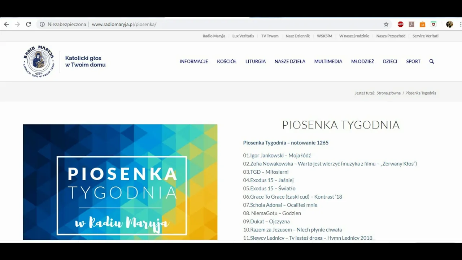Viewport: 462px width, 260px height.
Task: Open the Adblock Plus extension
Action: [400, 24]
